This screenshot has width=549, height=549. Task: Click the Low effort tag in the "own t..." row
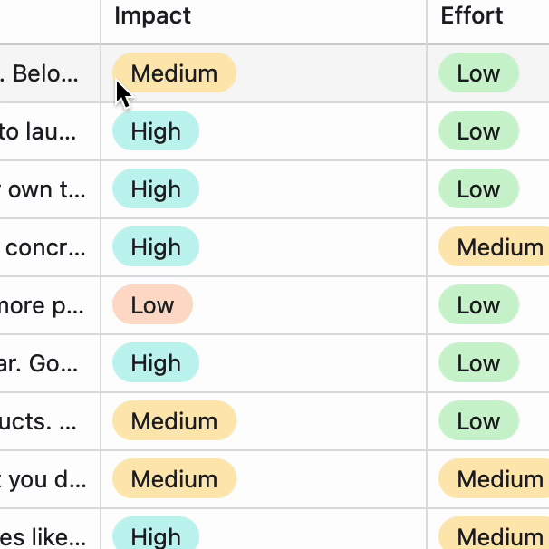point(478,189)
